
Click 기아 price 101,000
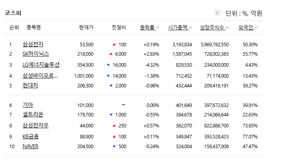click(85, 105)
